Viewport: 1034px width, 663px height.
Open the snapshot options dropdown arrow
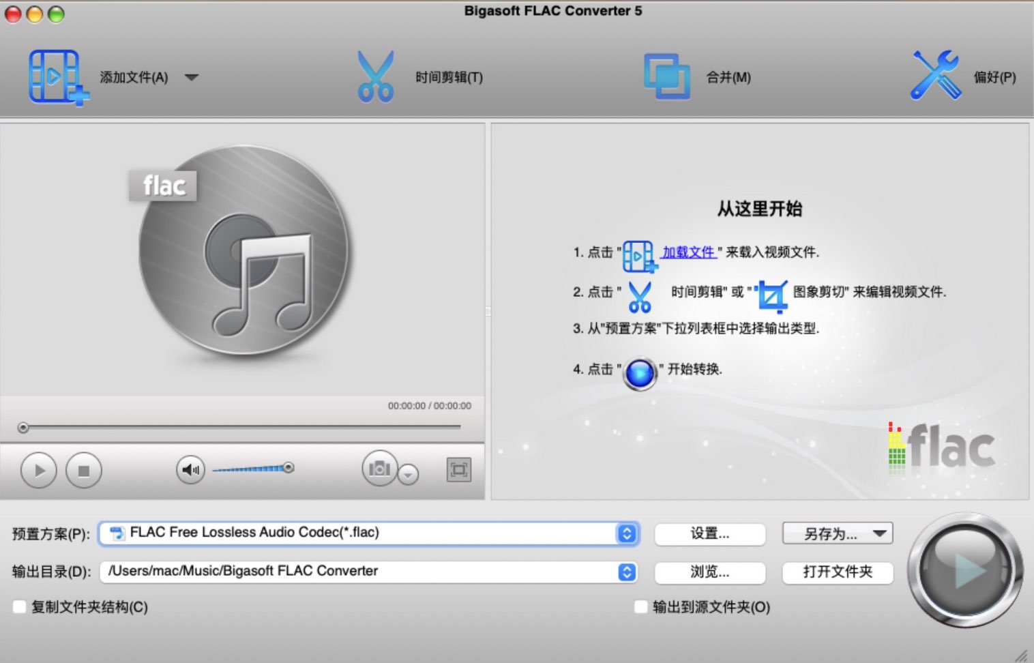click(408, 474)
